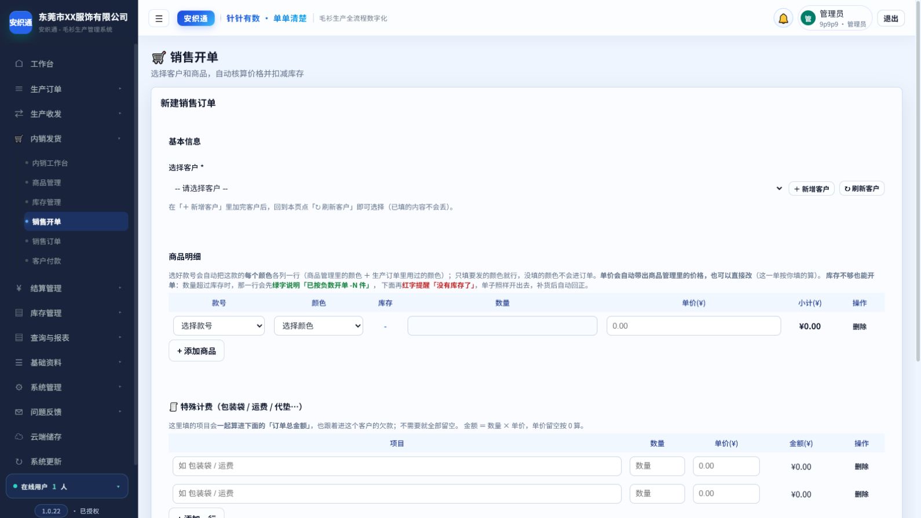
Task: Expand the 结算管理 submenu arrow
Action: [x=120, y=288]
